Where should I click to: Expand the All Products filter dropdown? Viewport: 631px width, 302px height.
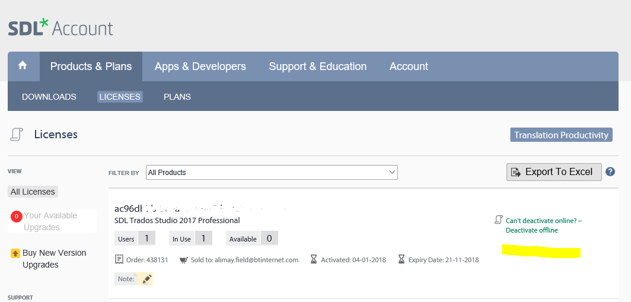(272, 172)
